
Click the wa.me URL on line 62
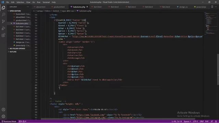(x=137, y=37)
